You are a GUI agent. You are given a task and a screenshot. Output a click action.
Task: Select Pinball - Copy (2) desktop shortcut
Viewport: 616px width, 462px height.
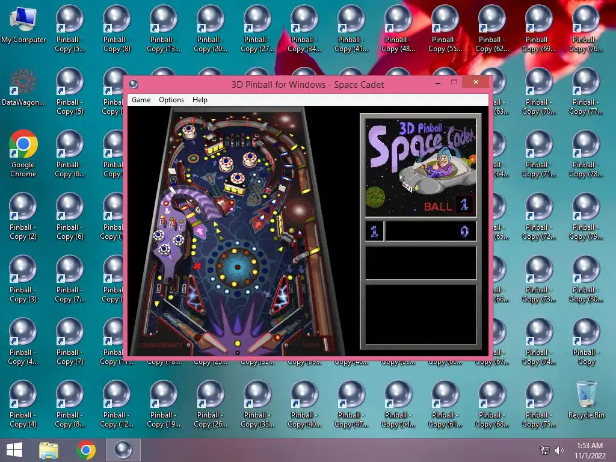click(x=23, y=216)
